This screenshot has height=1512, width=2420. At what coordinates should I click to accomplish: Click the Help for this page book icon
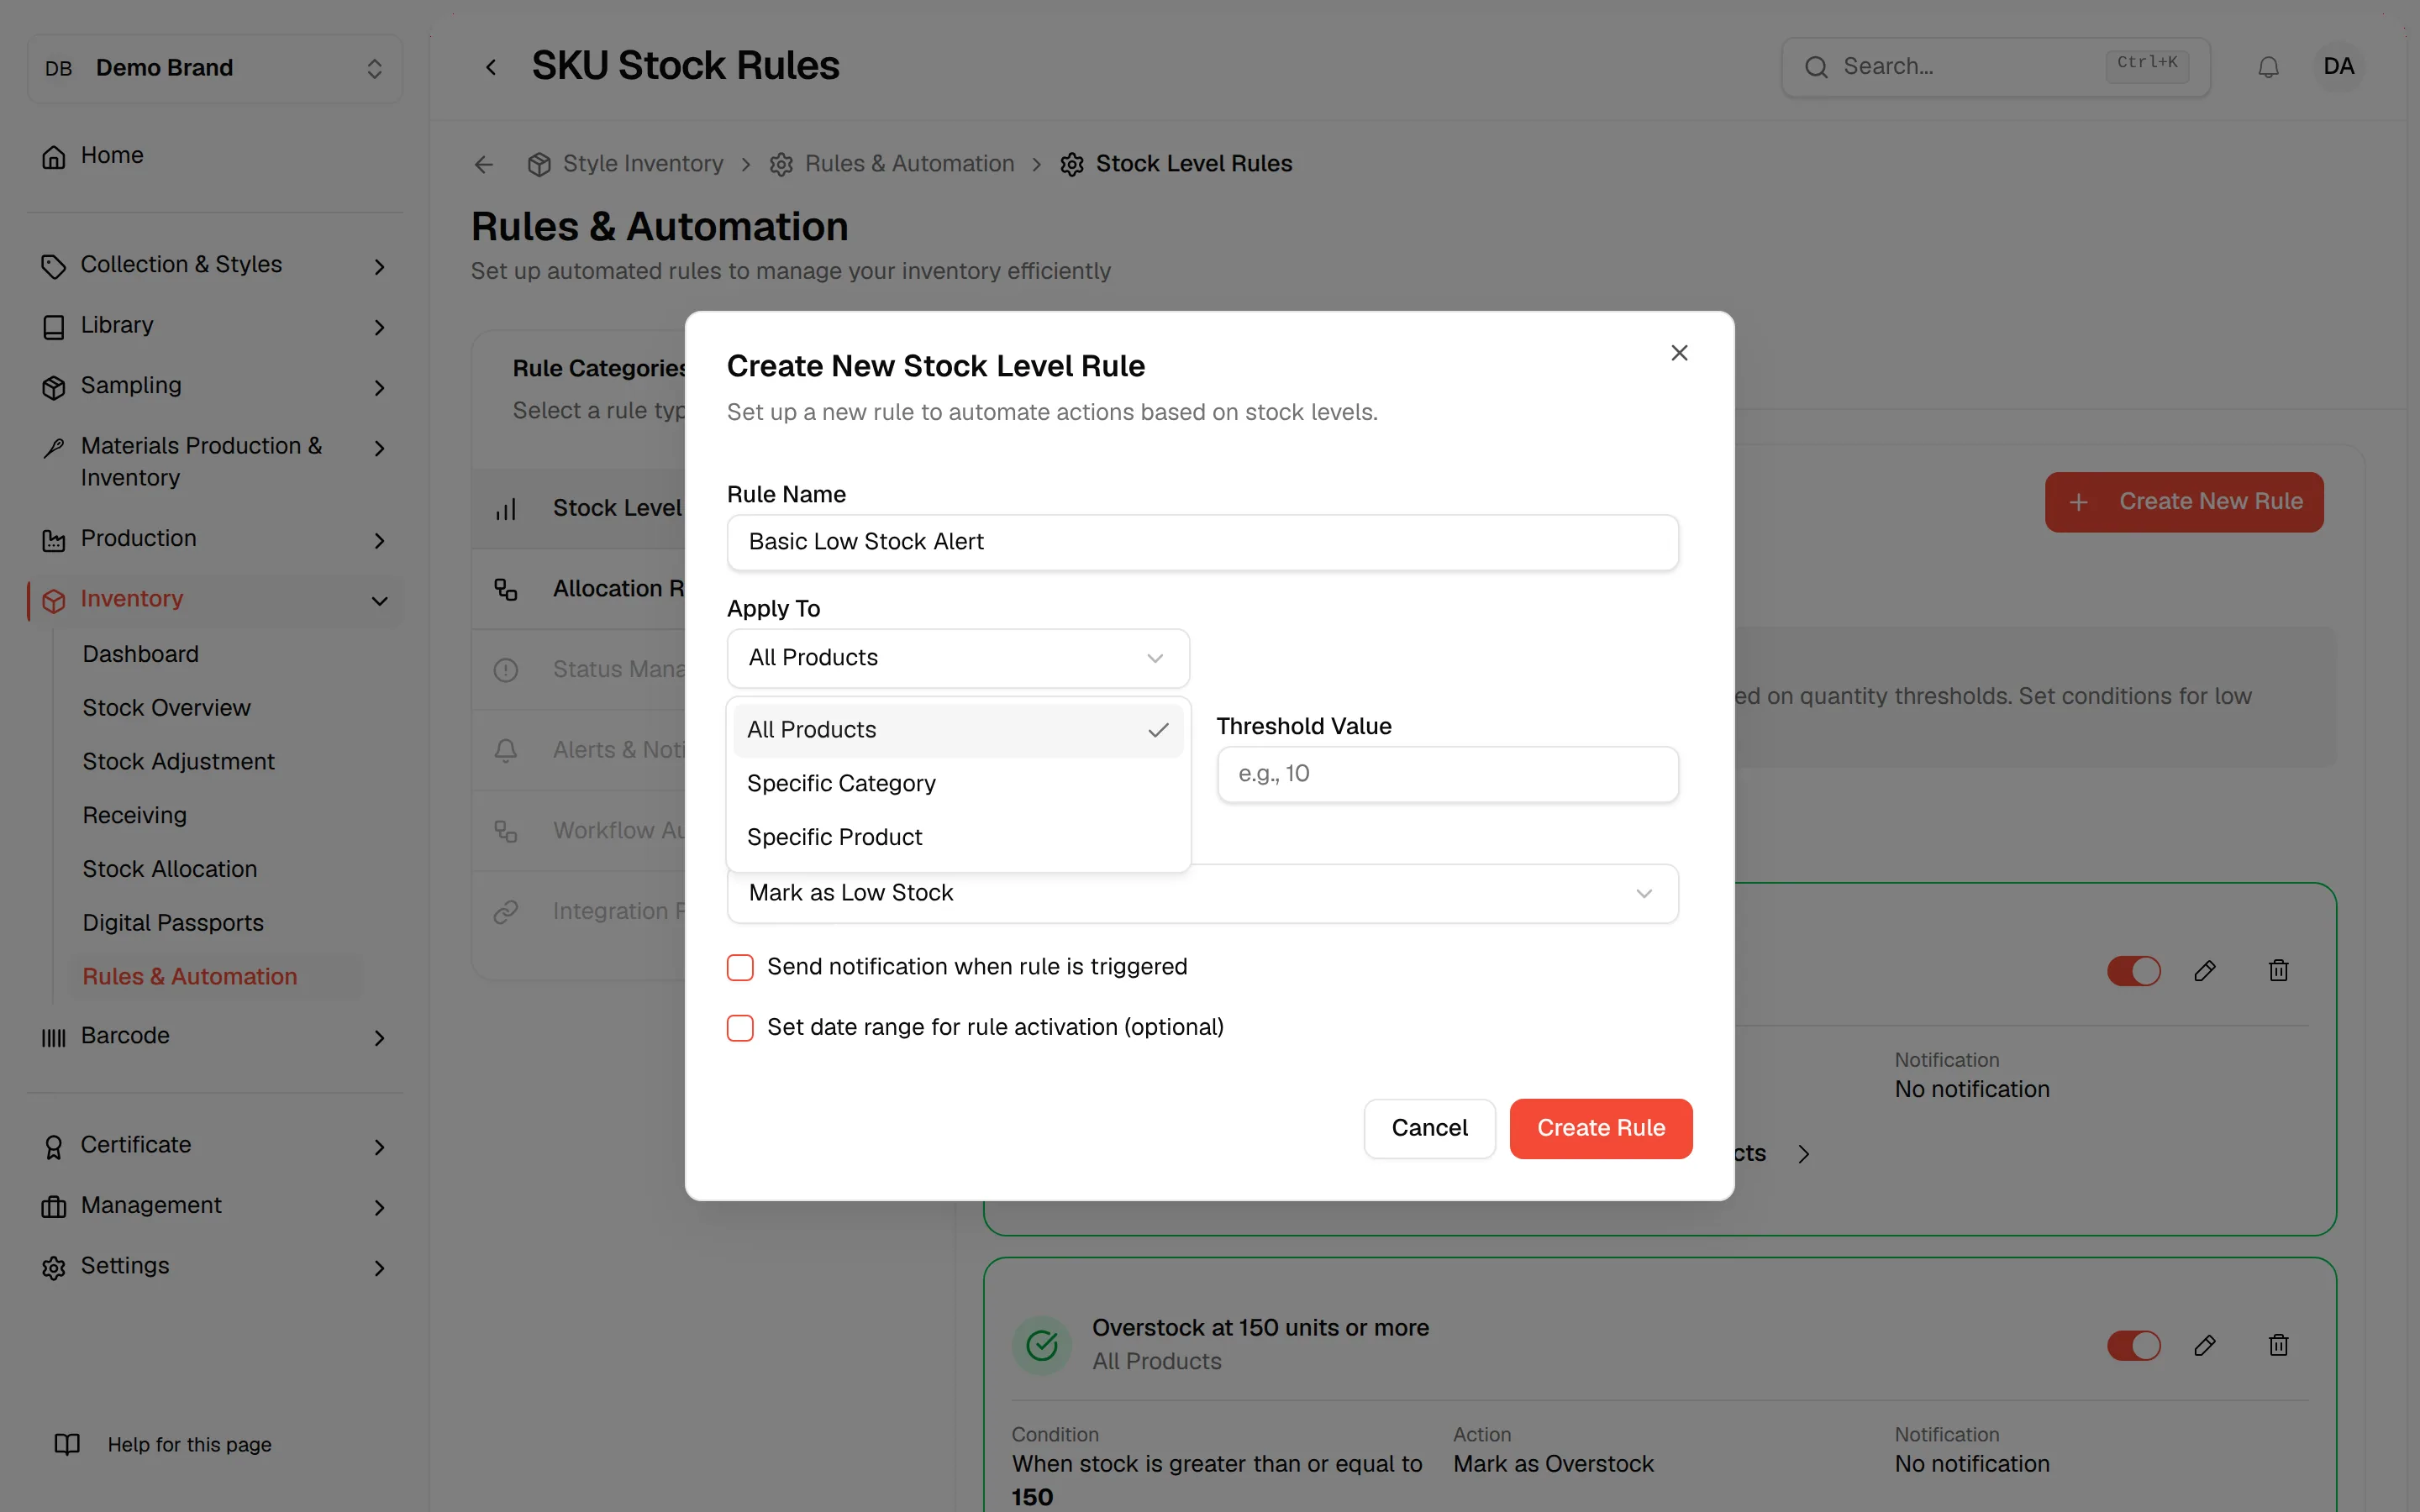tap(67, 1444)
